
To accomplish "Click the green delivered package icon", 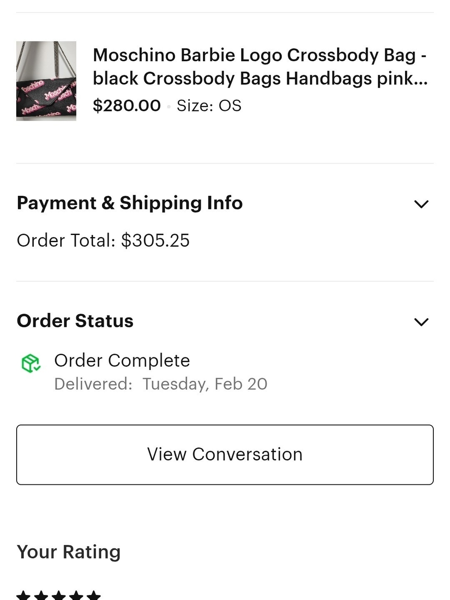I will (31, 363).
